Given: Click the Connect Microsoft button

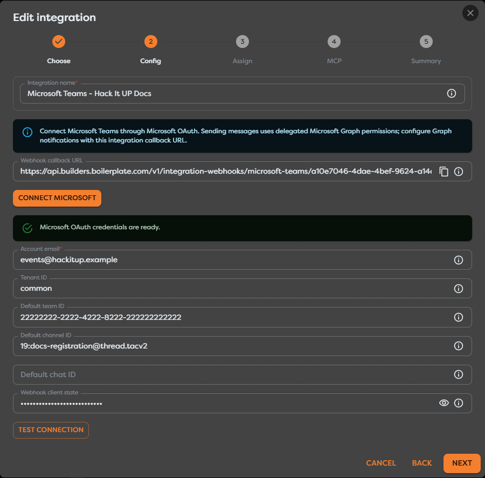Looking at the screenshot, I should click(x=57, y=198).
